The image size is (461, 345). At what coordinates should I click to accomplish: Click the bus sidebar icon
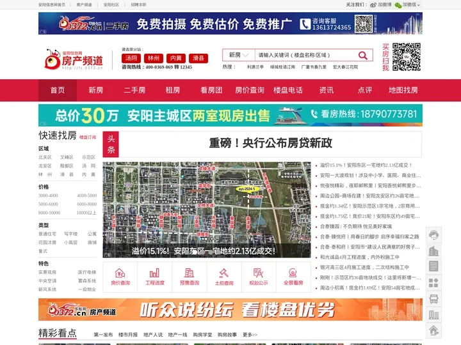(x=433, y=298)
